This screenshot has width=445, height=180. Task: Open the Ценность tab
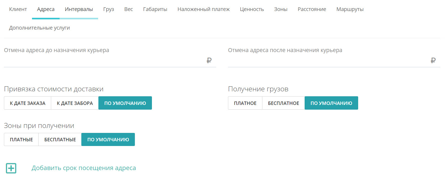click(252, 9)
